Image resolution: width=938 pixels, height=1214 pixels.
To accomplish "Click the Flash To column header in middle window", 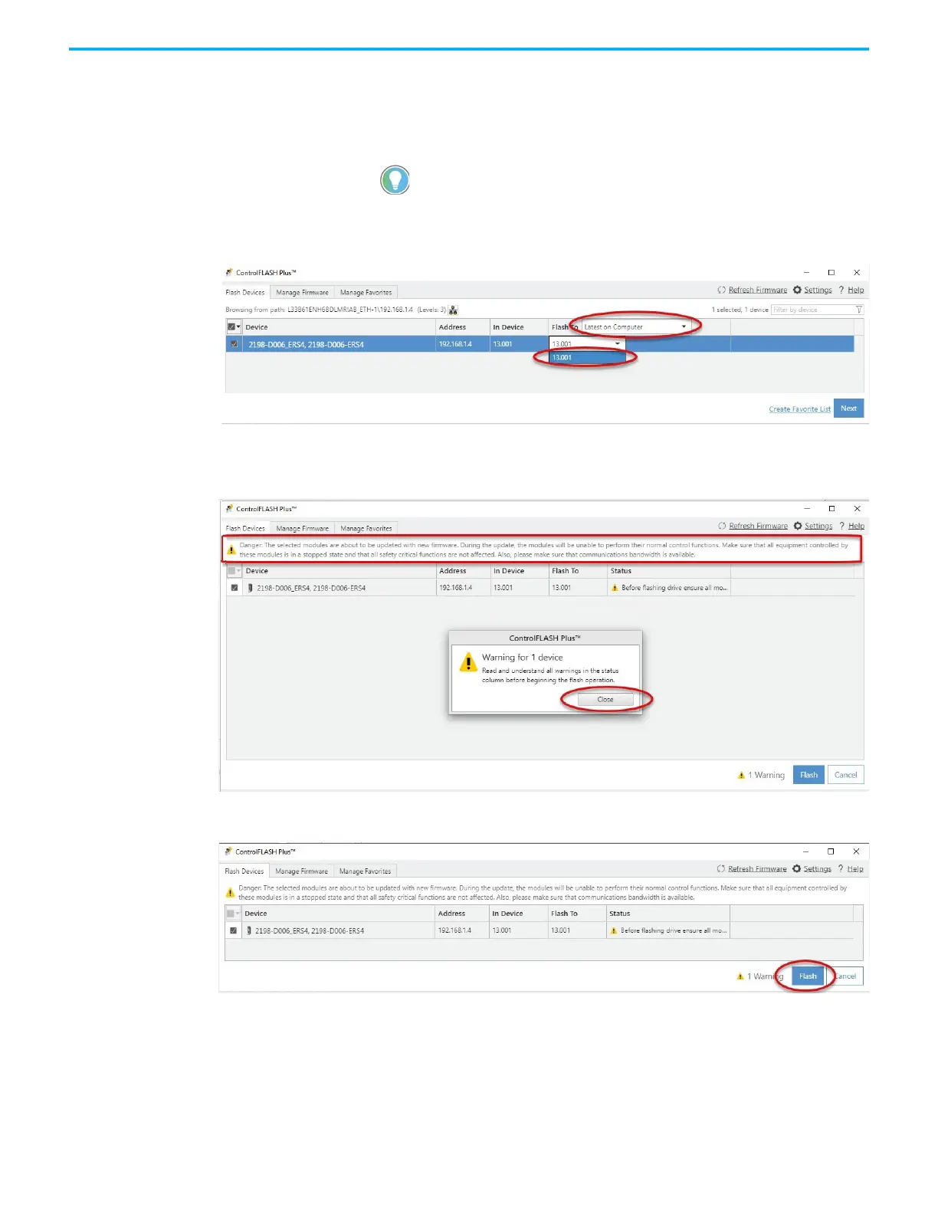I will point(577,571).
